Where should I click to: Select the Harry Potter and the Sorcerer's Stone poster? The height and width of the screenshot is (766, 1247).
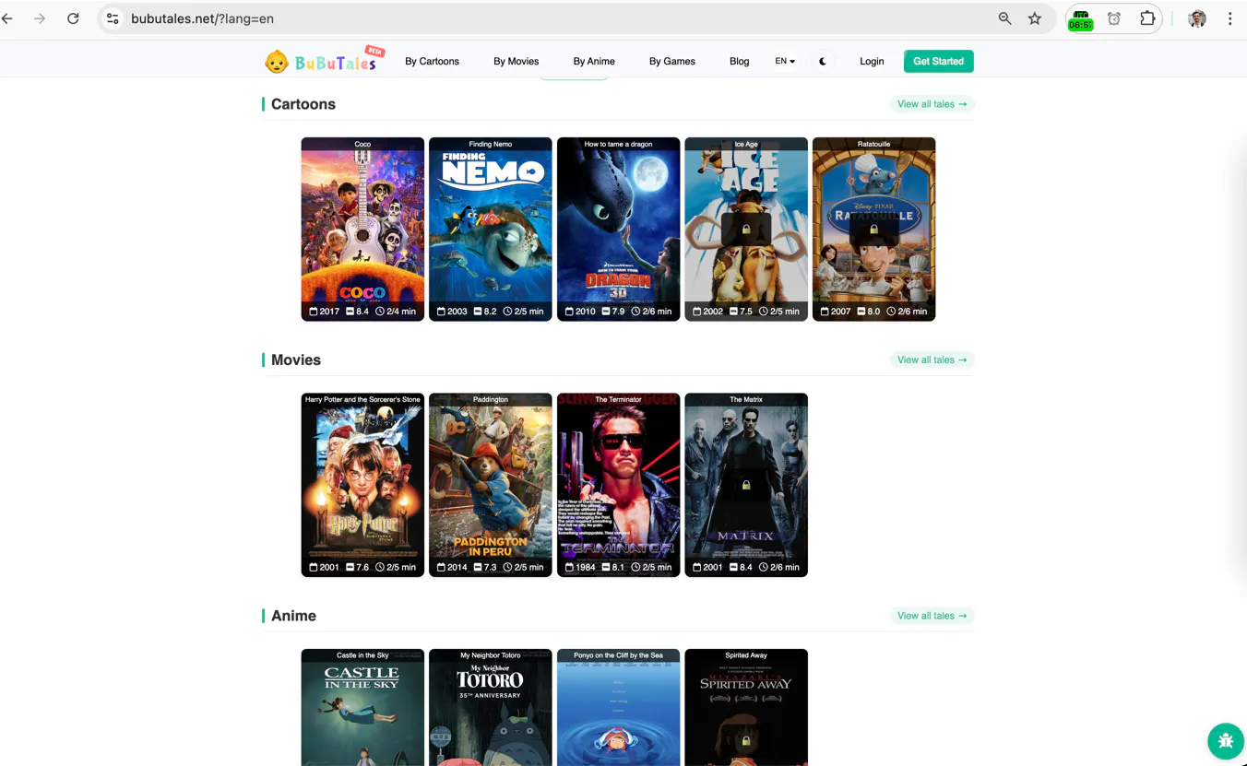362,485
